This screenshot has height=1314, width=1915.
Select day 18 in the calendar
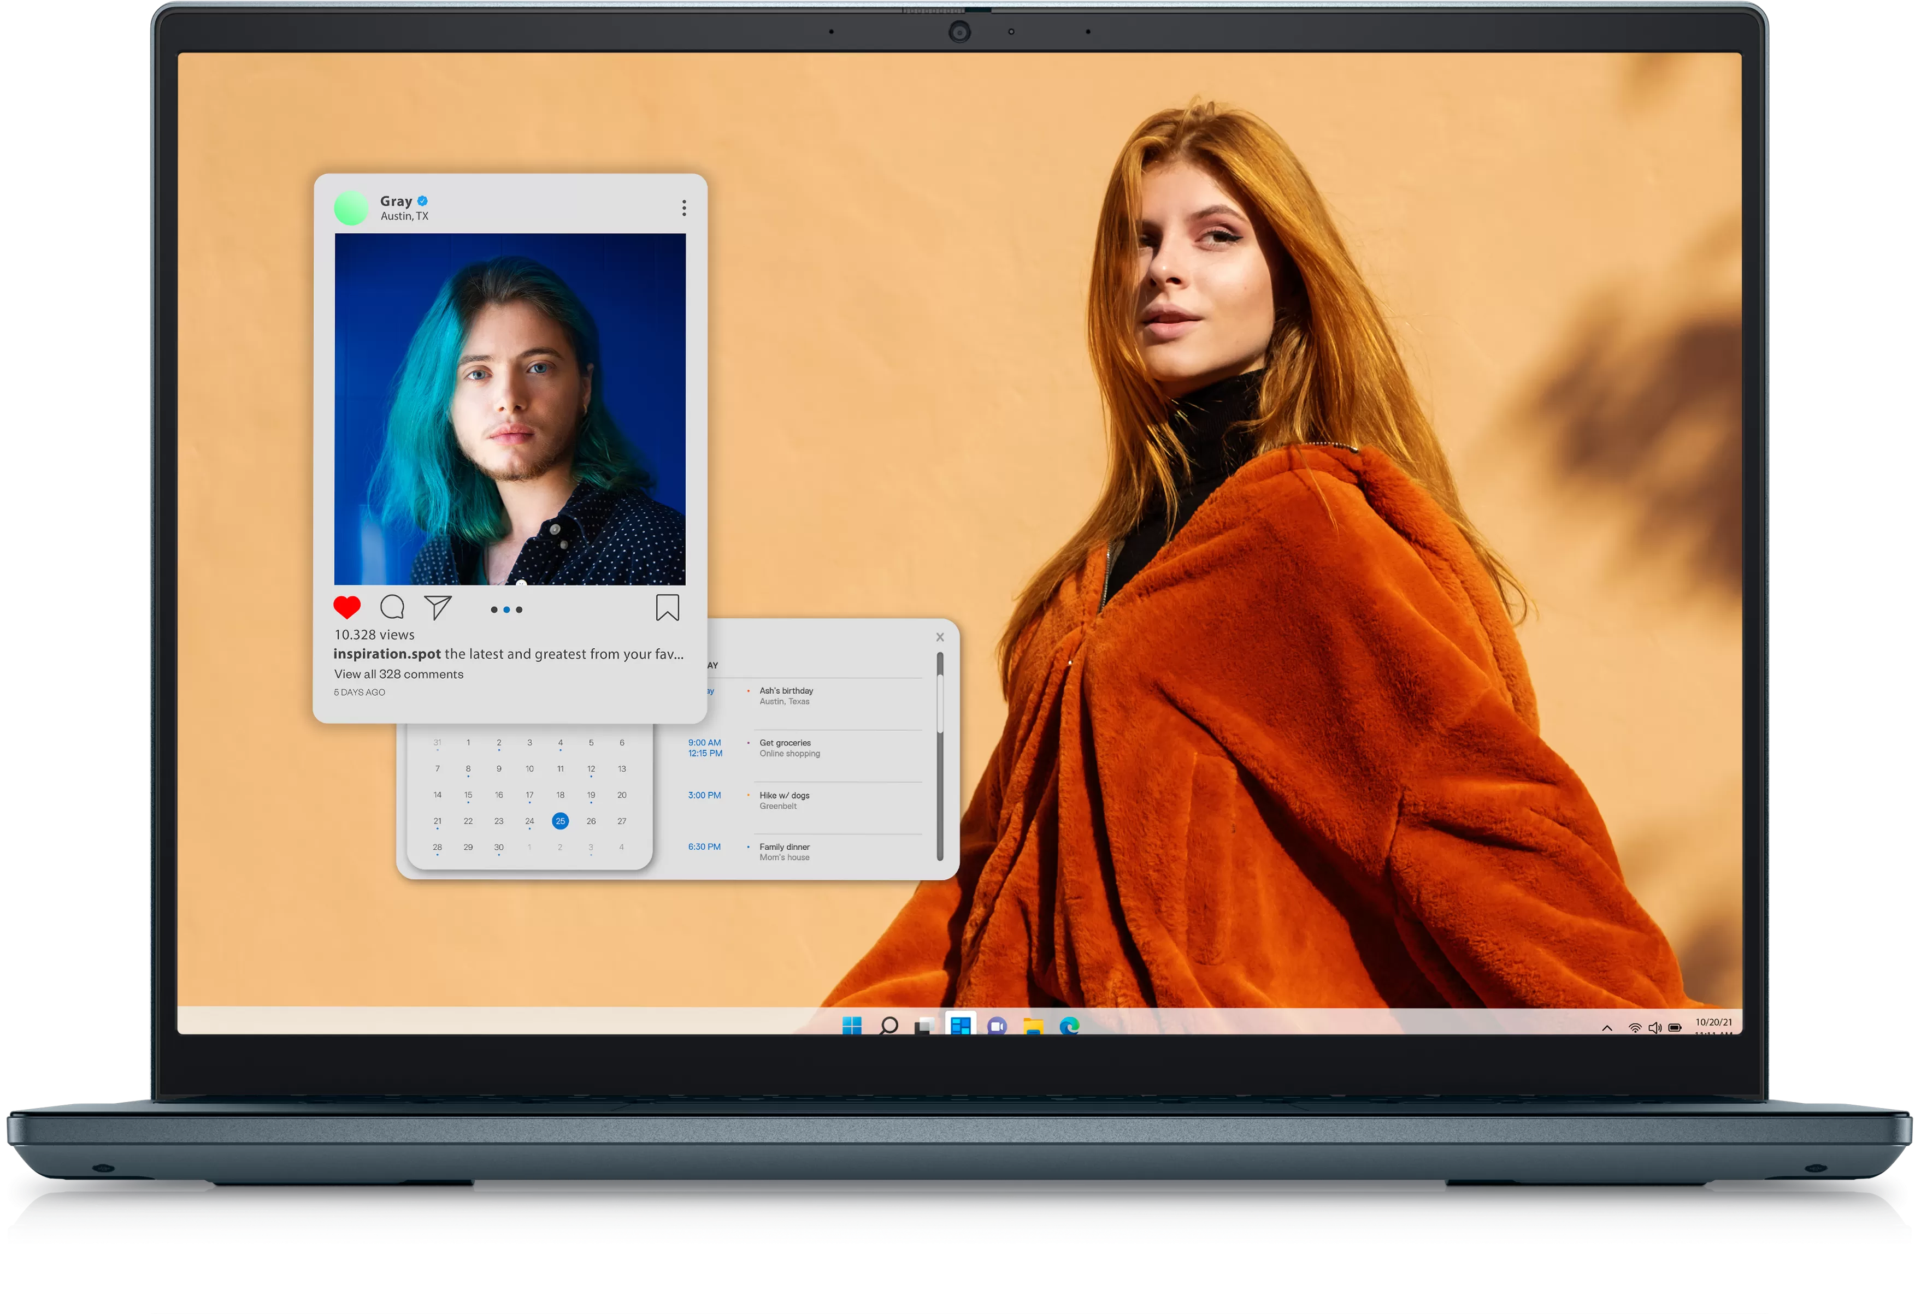[561, 795]
